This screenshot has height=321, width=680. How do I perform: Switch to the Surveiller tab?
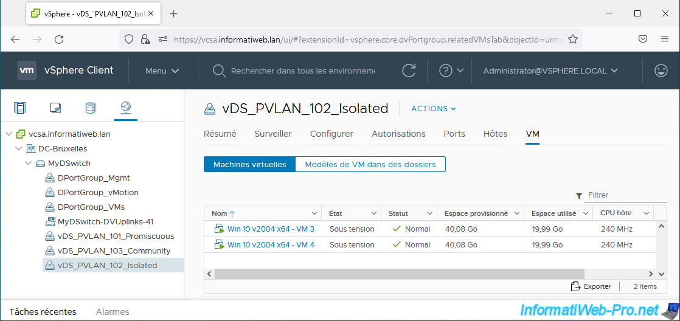coord(273,134)
